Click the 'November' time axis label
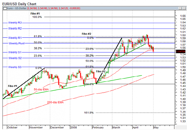 36,128
